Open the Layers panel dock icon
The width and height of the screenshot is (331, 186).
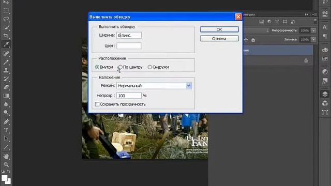(325, 94)
